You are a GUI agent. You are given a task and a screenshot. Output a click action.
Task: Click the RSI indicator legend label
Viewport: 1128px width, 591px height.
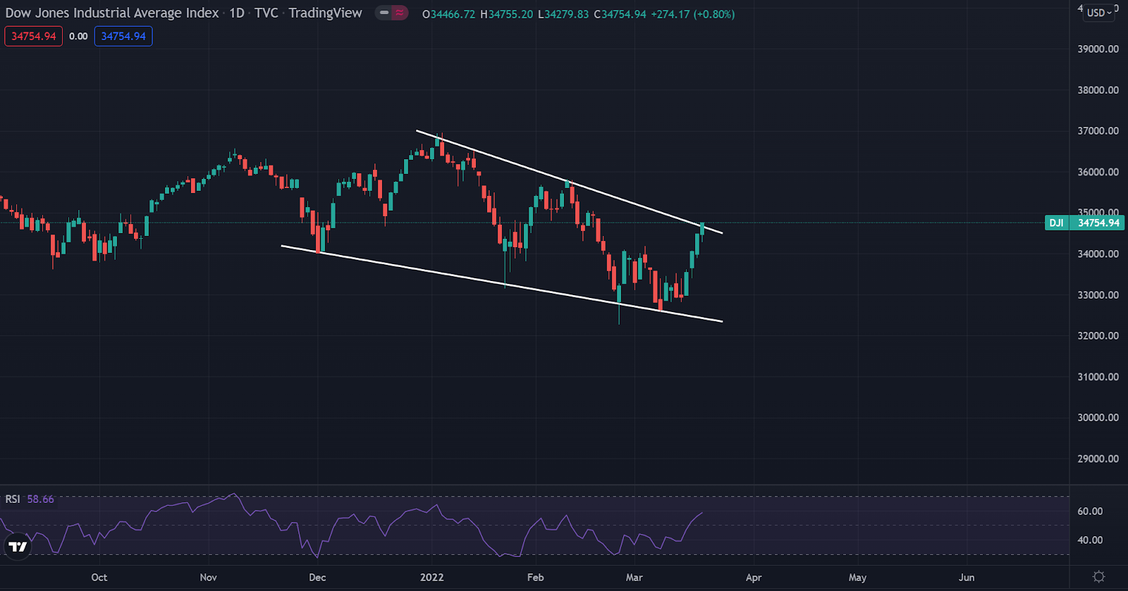13,499
